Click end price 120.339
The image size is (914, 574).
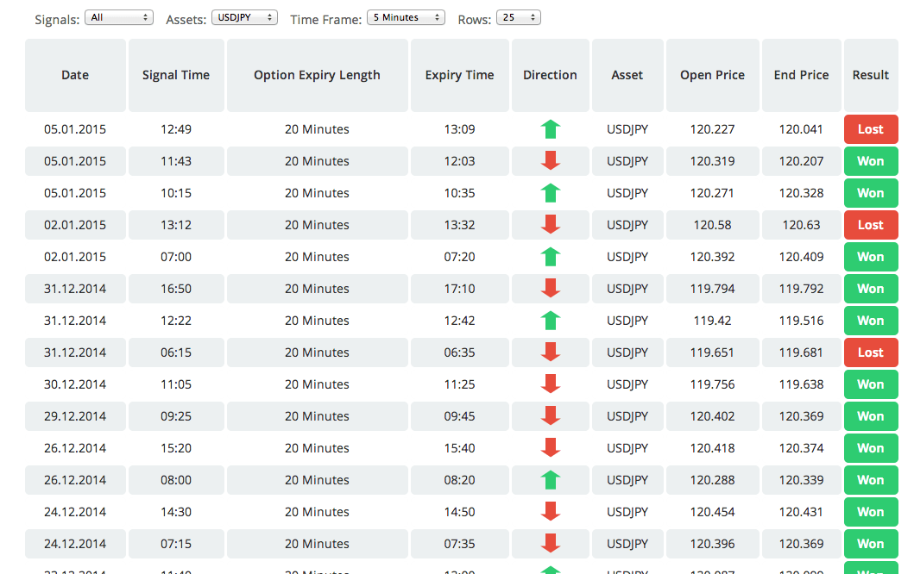802,480
